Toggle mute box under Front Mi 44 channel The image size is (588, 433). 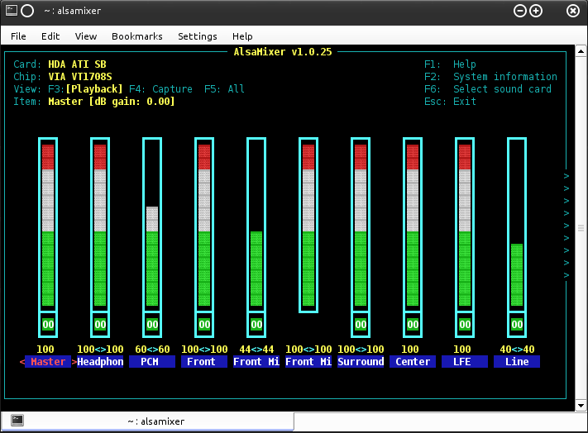256,325
